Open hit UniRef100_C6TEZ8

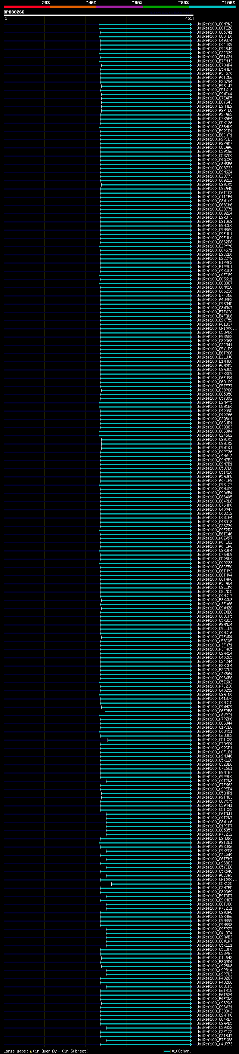click(214, 28)
